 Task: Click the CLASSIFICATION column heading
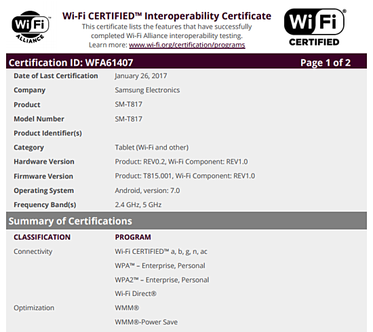coord(42,237)
